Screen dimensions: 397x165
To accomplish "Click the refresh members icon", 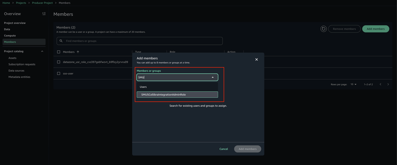I will 323,29.
